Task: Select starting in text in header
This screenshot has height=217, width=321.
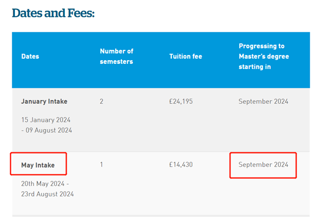Action: pos(255,67)
